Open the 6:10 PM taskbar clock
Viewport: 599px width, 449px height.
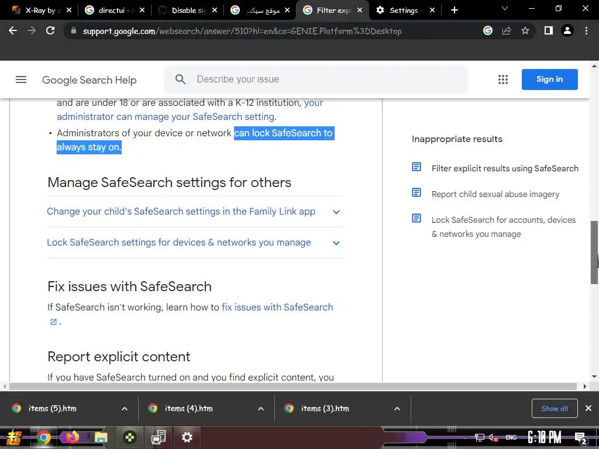545,437
